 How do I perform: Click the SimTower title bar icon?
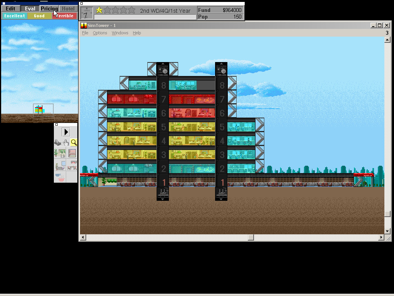click(83, 25)
